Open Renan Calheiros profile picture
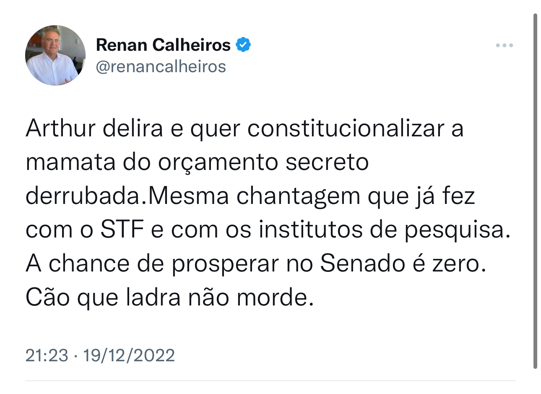The height and width of the screenshot is (394, 541). click(55, 55)
